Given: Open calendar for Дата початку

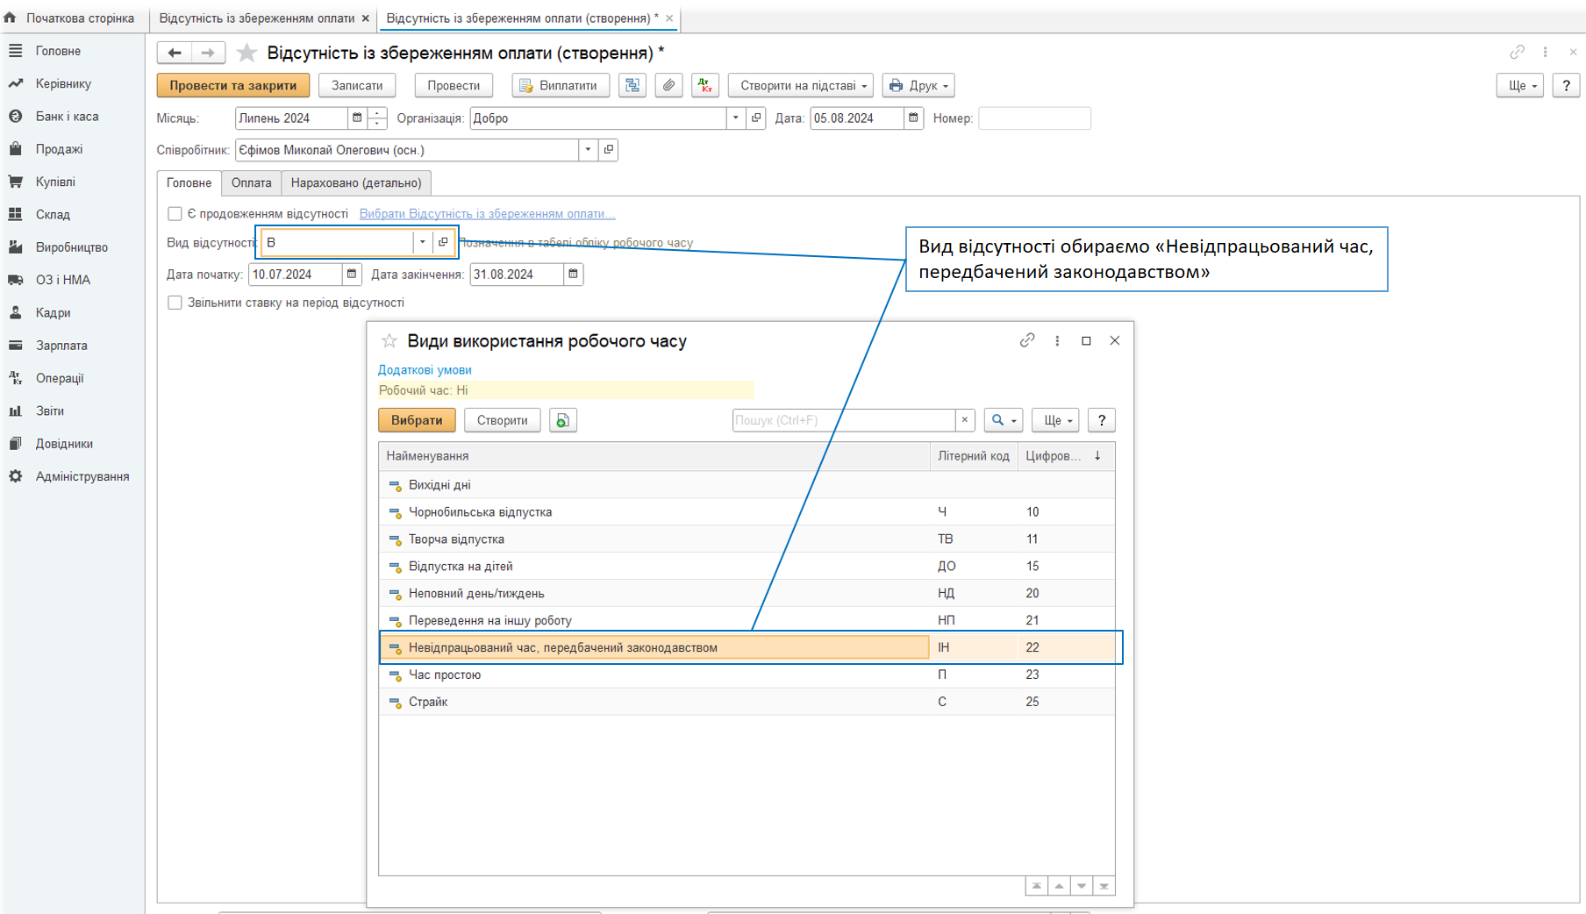Looking at the screenshot, I should click(352, 274).
